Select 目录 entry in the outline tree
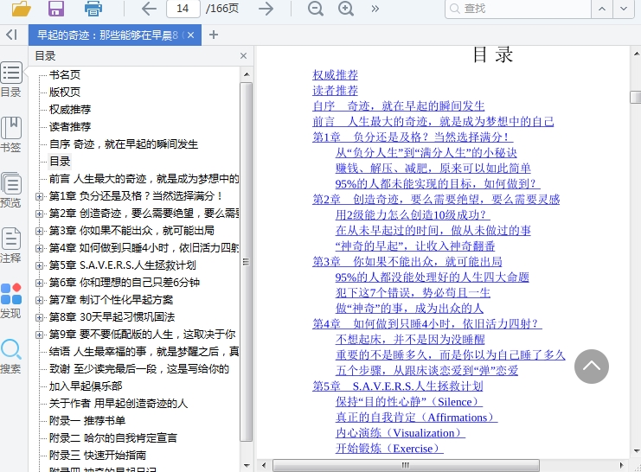 (60, 162)
